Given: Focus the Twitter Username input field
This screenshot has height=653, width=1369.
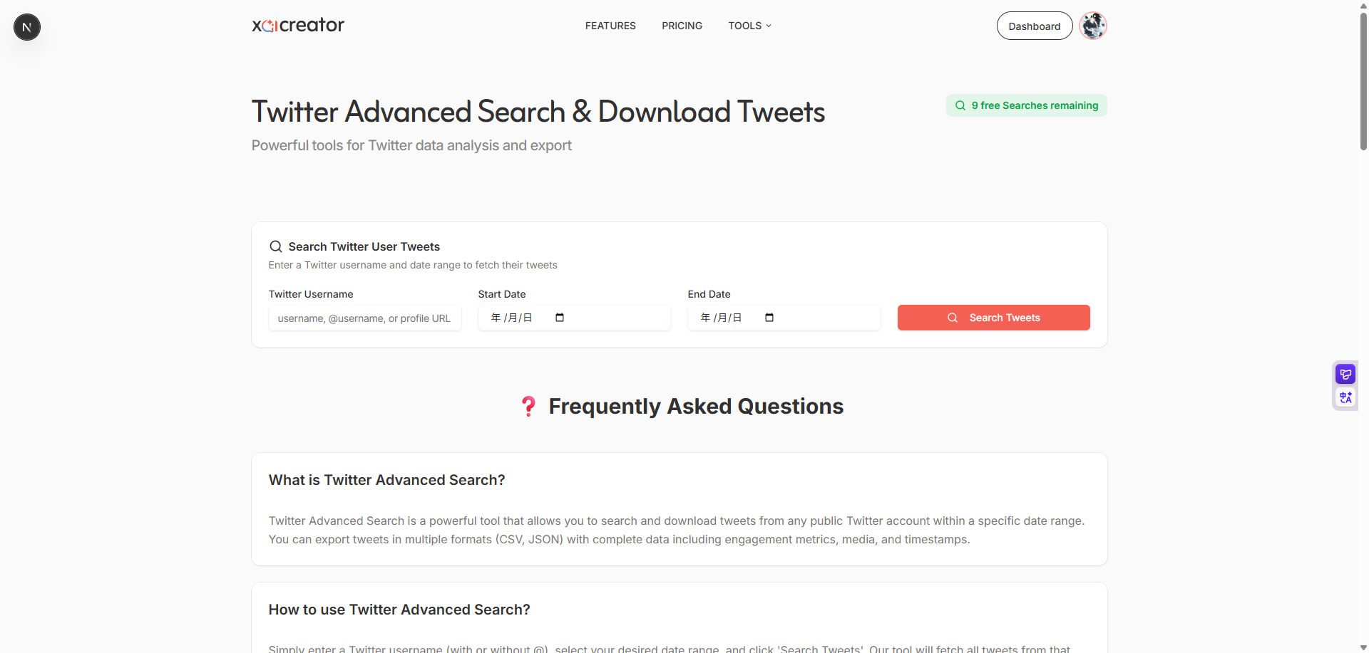Looking at the screenshot, I should click(x=364, y=318).
